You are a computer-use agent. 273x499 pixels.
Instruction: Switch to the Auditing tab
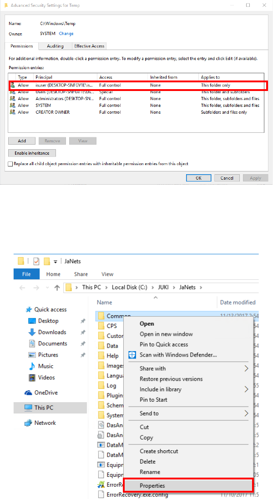click(55, 46)
